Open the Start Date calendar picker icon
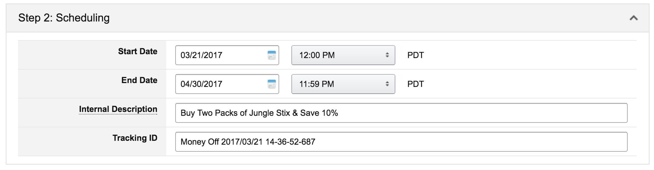654x170 pixels. pyautogui.click(x=271, y=55)
